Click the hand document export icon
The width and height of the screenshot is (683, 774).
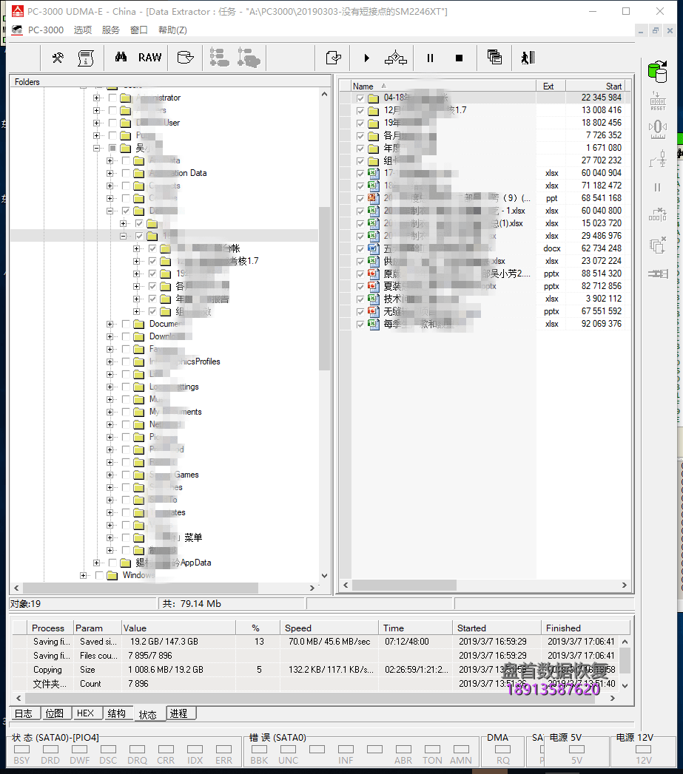point(334,58)
